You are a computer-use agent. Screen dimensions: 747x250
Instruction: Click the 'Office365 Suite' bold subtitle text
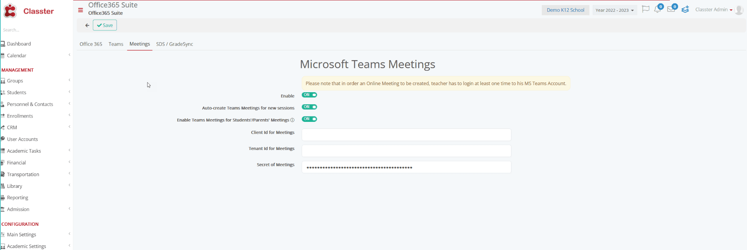pyautogui.click(x=105, y=13)
